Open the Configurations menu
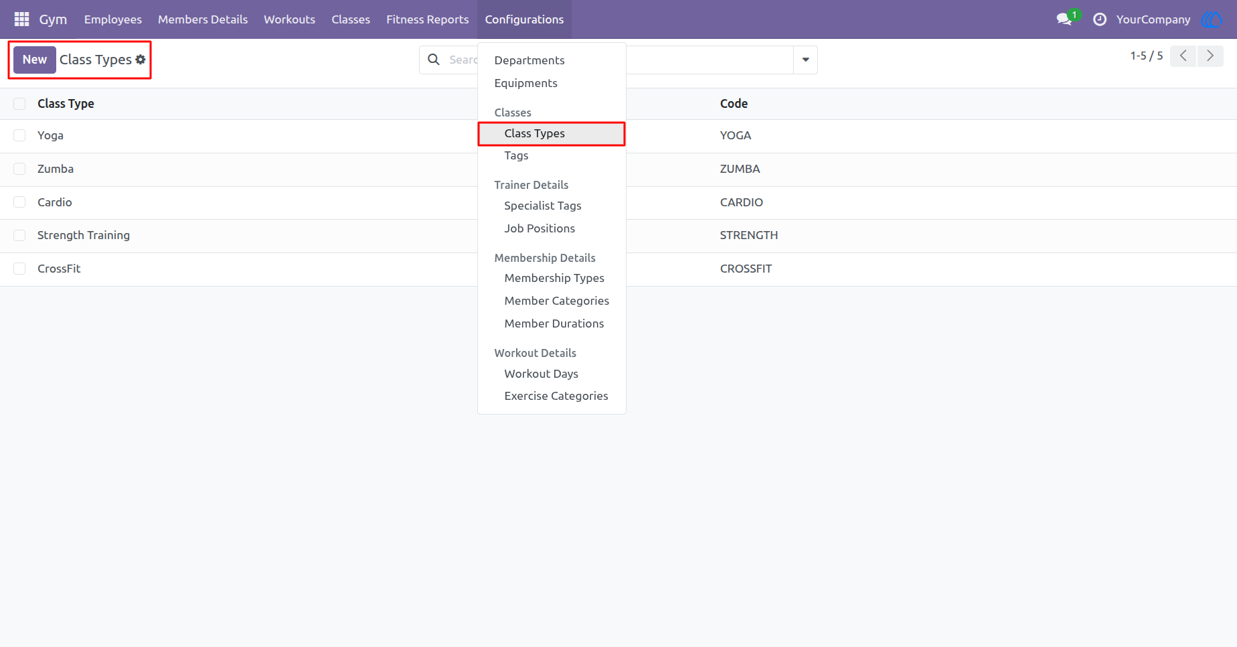The image size is (1237, 647). click(x=524, y=19)
